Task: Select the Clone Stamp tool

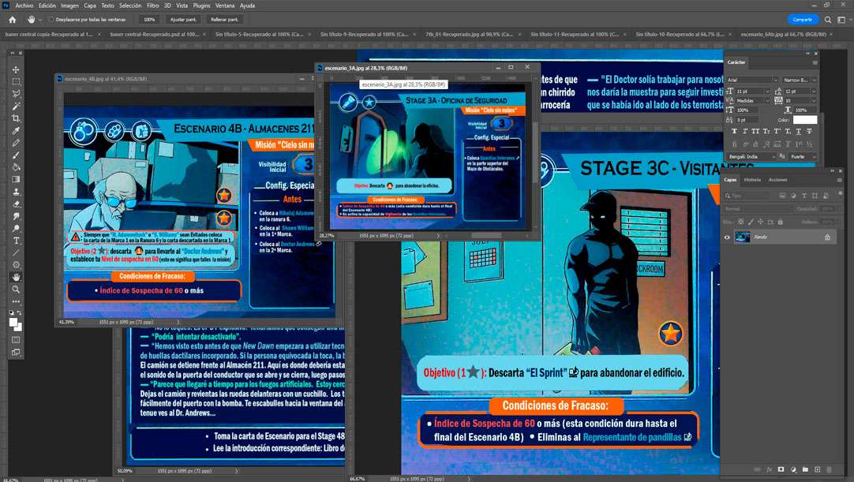Action: coord(16,192)
